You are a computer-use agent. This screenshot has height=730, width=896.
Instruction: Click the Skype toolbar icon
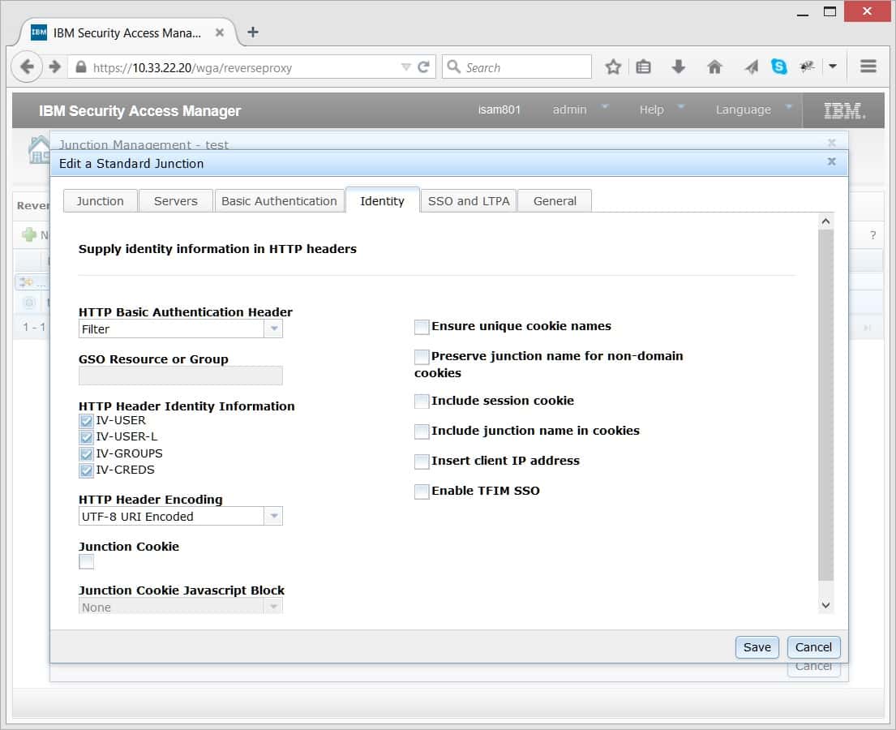point(779,67)
